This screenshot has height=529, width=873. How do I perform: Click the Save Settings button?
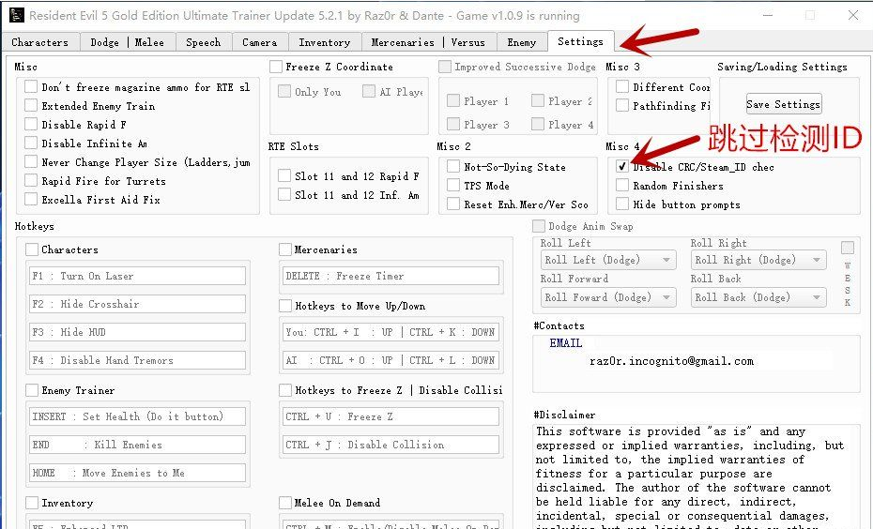[783, 104]
